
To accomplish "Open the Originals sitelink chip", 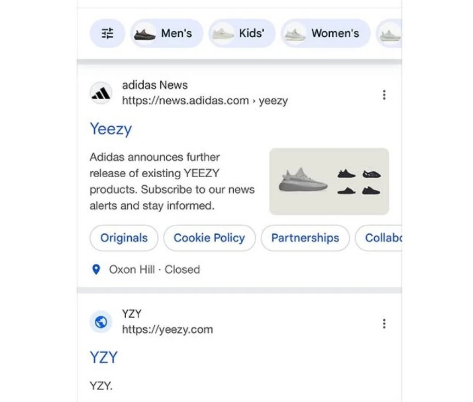I will 123,238.
